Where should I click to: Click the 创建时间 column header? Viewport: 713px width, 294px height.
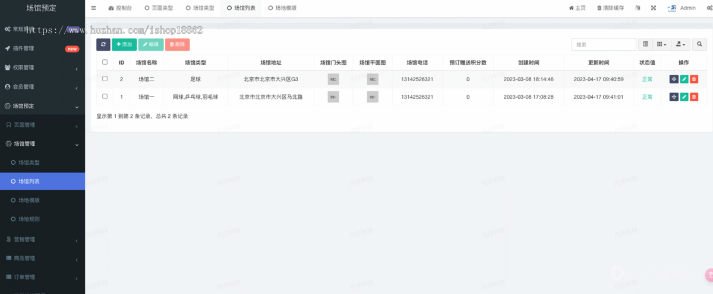(529, 62)
